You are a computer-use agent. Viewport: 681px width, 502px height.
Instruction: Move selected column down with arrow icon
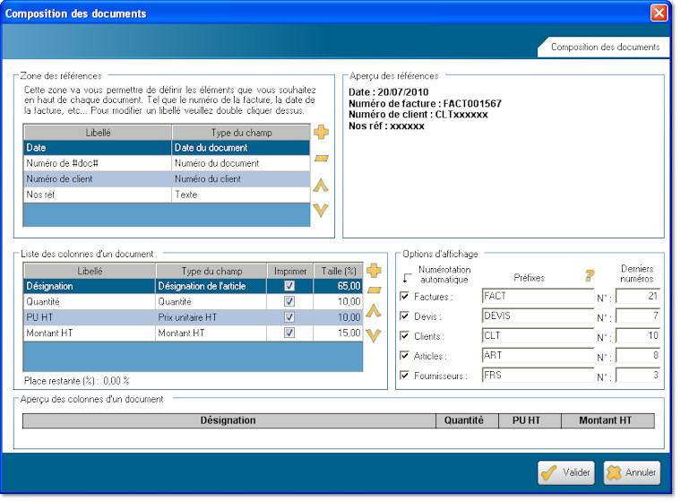click(x=374, y=335)
